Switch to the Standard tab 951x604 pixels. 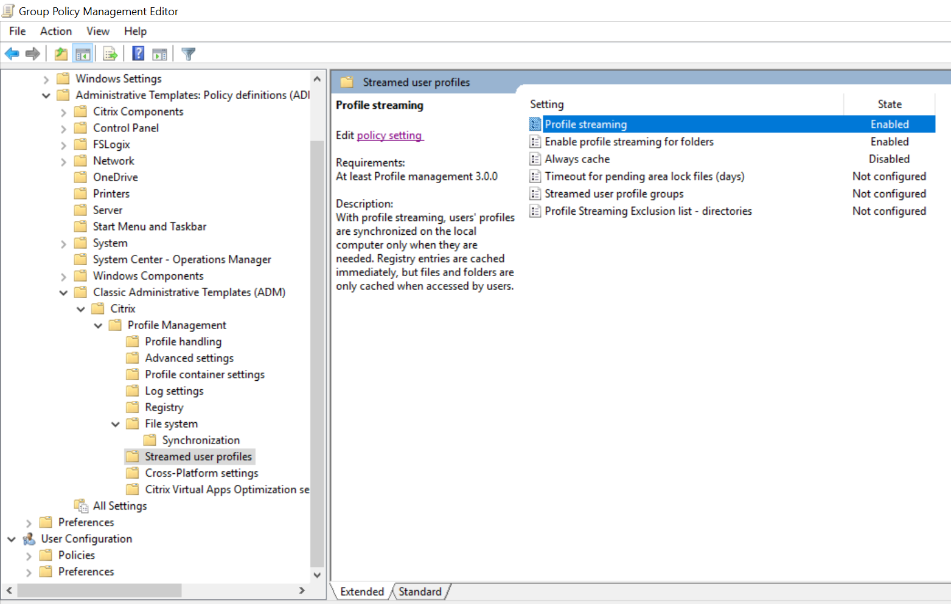point(420,591)
